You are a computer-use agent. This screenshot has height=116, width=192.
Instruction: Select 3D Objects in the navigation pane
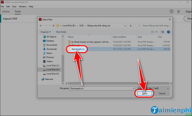tap(50, 37)
